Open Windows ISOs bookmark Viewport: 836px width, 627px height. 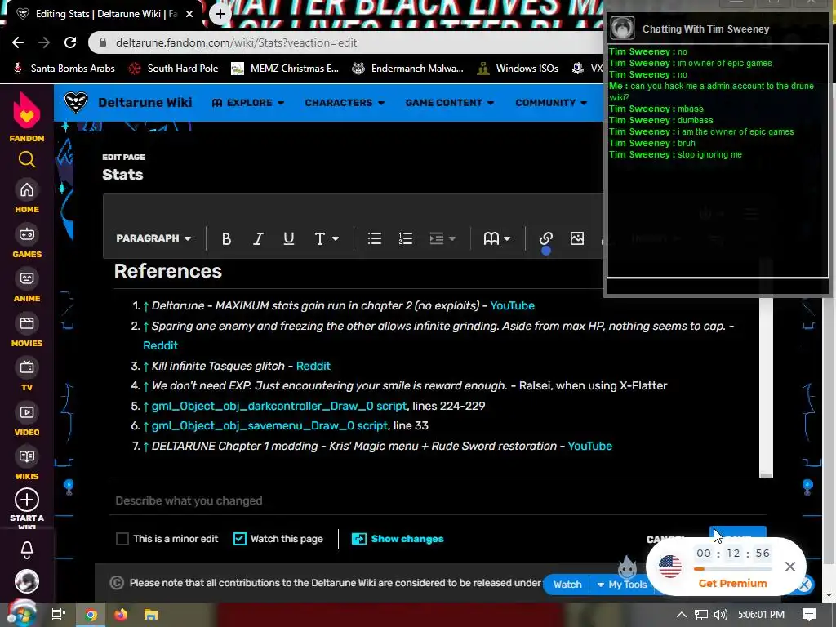(518, 69)
